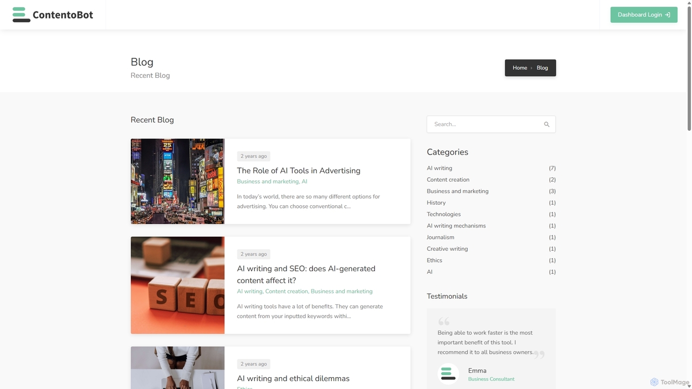Click the '2 years ago' badge on advertising post
The height and width of the screenshot is (389, 692).
click(x=254, y=156)
